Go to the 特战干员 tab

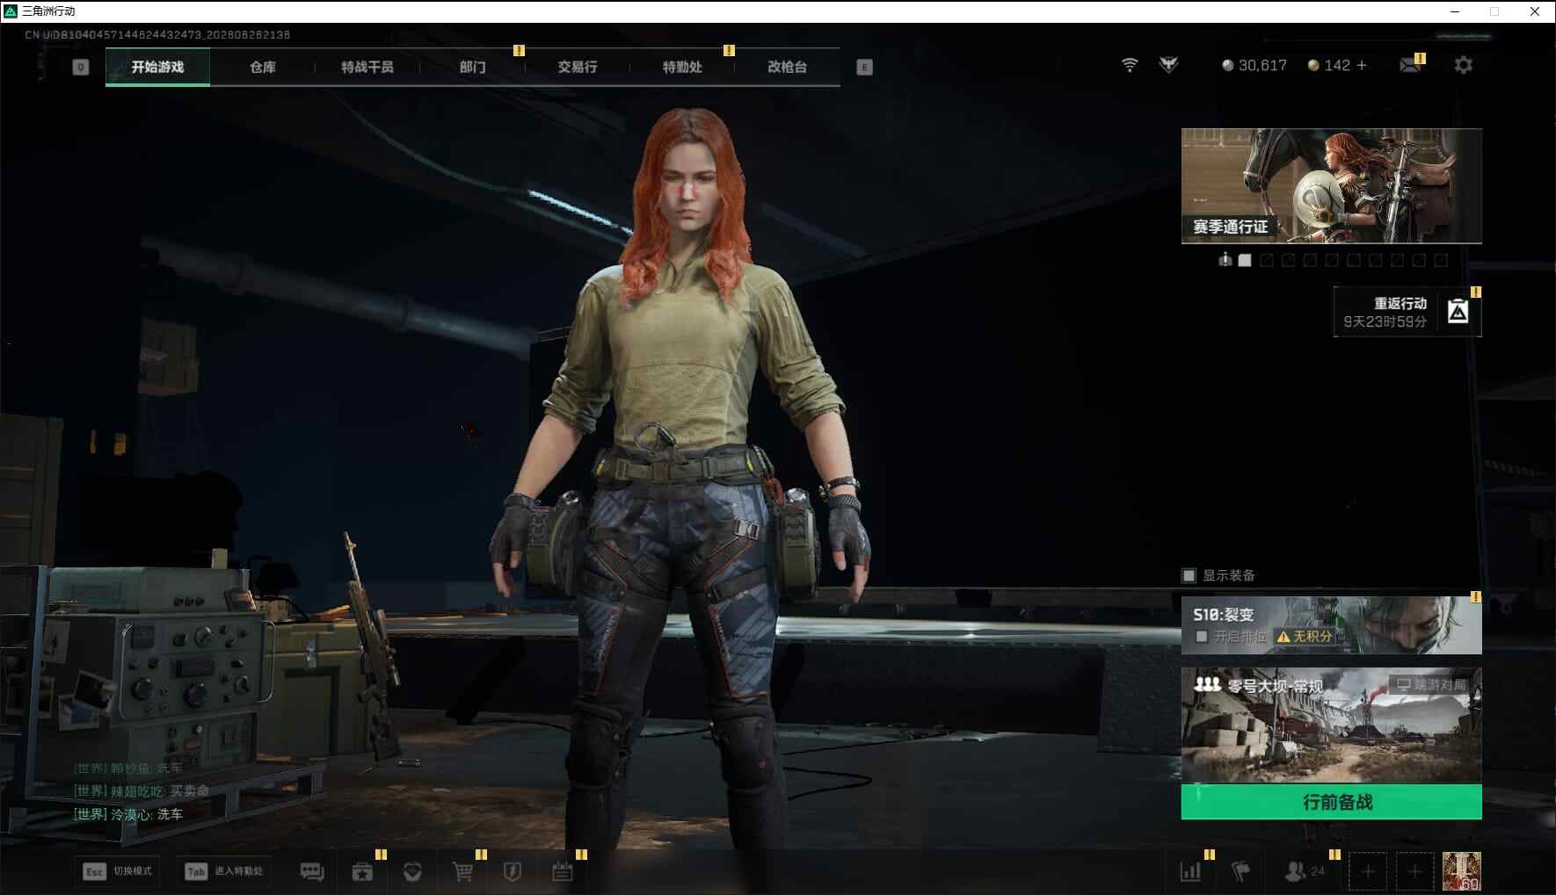click(367, 67)
